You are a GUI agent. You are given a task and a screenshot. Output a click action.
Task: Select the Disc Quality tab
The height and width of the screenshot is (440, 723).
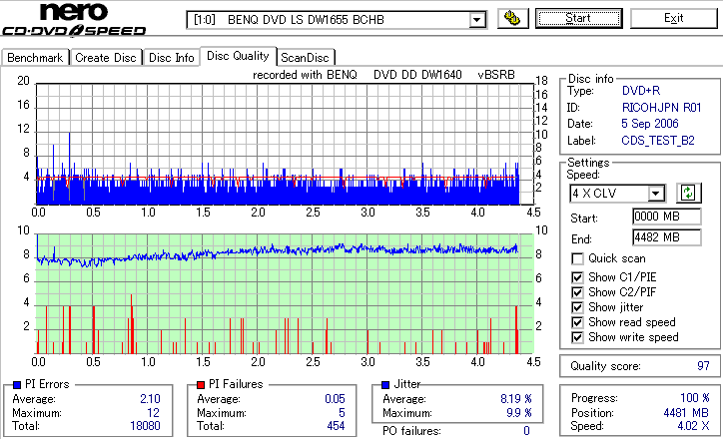(238, 56)
